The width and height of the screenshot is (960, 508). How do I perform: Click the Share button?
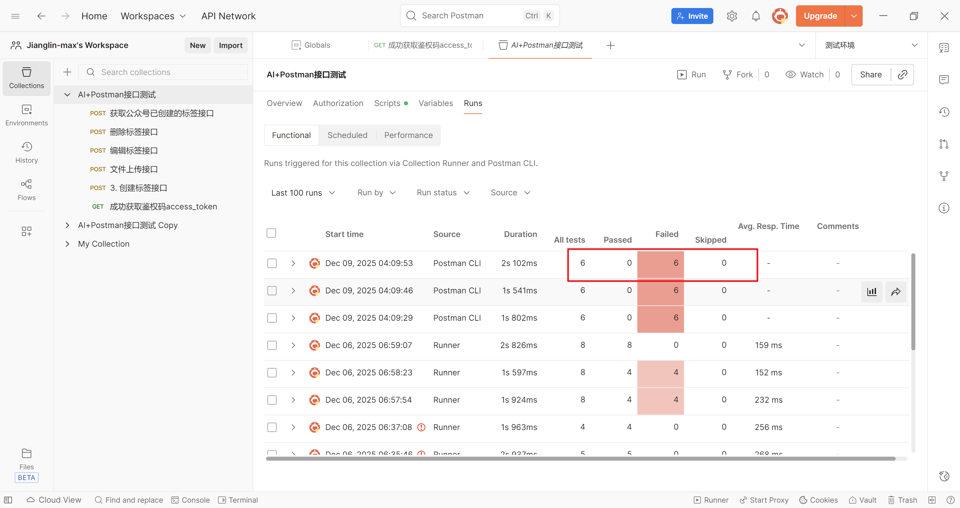point(871,75)
